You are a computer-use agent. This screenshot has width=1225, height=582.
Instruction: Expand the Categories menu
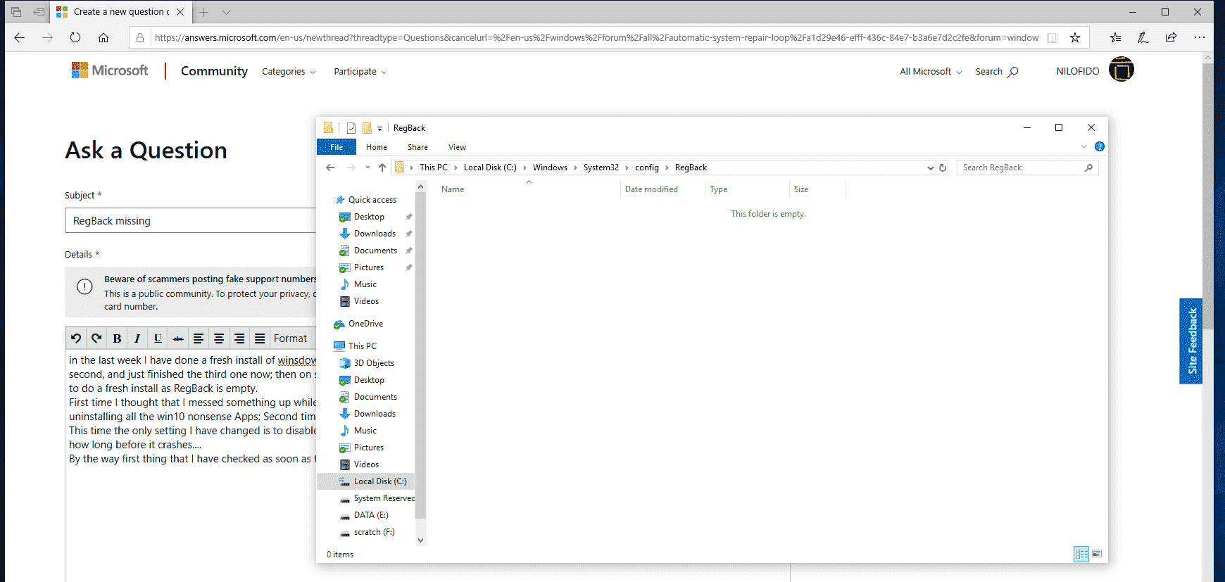[289, 72]
